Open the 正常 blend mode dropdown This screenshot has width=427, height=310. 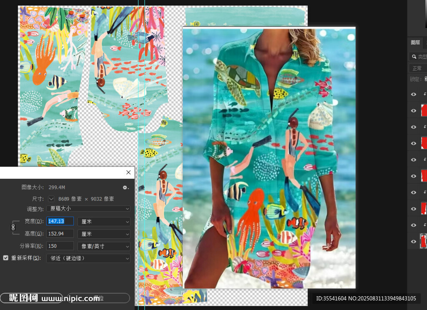(x=418, y=68)
